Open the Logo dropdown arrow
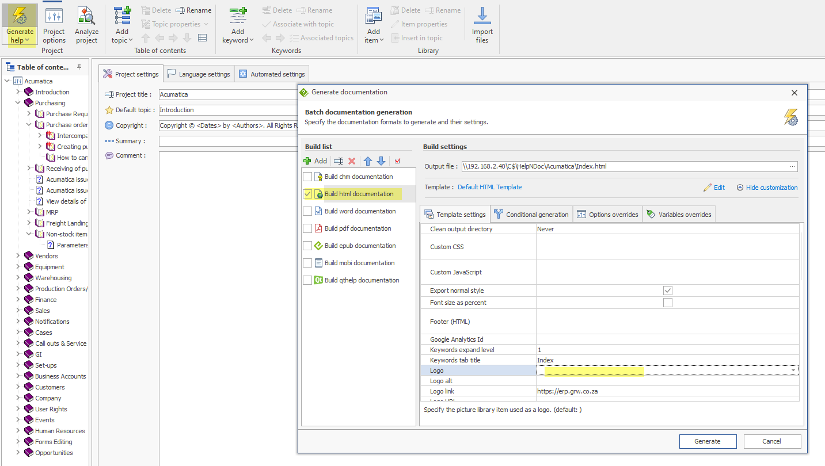 793,370
